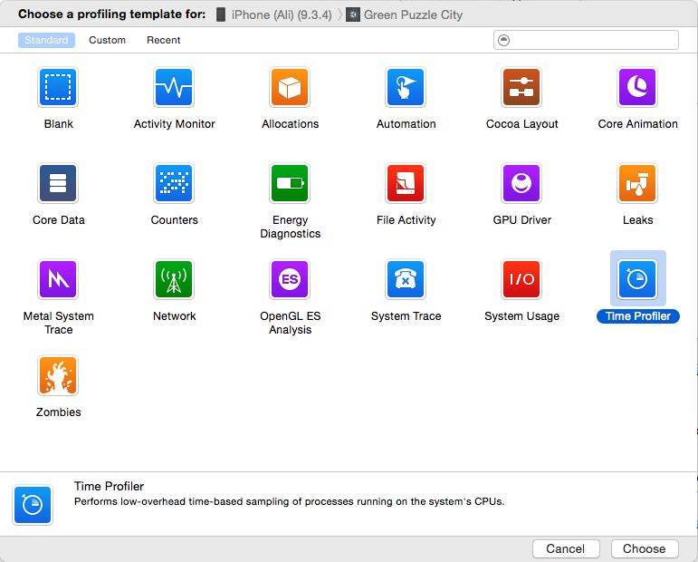Focus the template search field
The height and width of the screenshot is (562, 698).
tap(586, 40)
